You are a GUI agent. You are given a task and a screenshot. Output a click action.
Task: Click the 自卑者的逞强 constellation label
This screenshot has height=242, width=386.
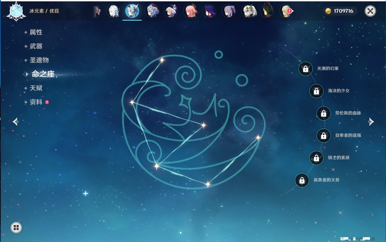tap(348, 135)
